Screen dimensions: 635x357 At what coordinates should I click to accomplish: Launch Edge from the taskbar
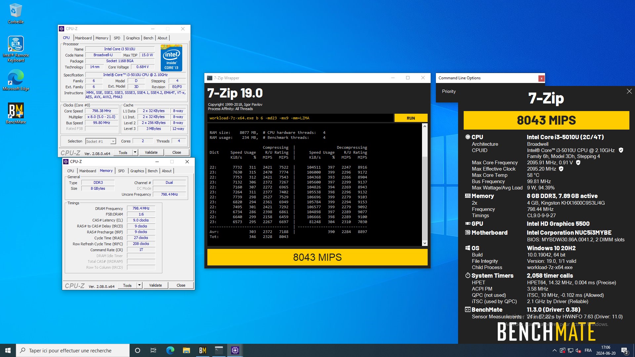[x=170, y=350]
